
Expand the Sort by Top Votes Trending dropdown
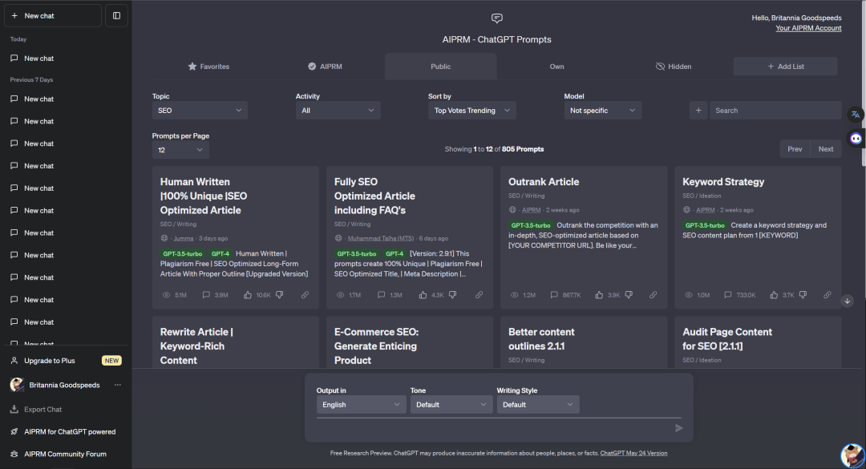(471, 111)
